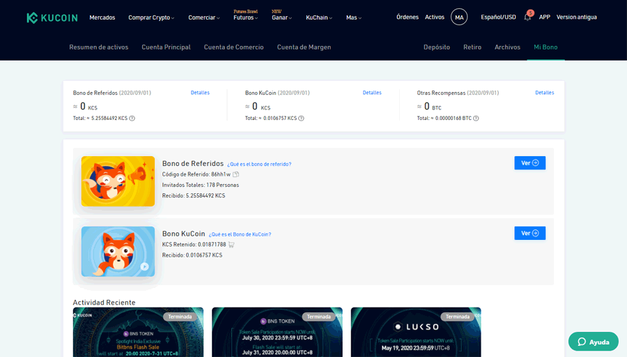
Task: Open Órdenes in the top navigation
Action: pyautogui.click(x=408, y=17)
